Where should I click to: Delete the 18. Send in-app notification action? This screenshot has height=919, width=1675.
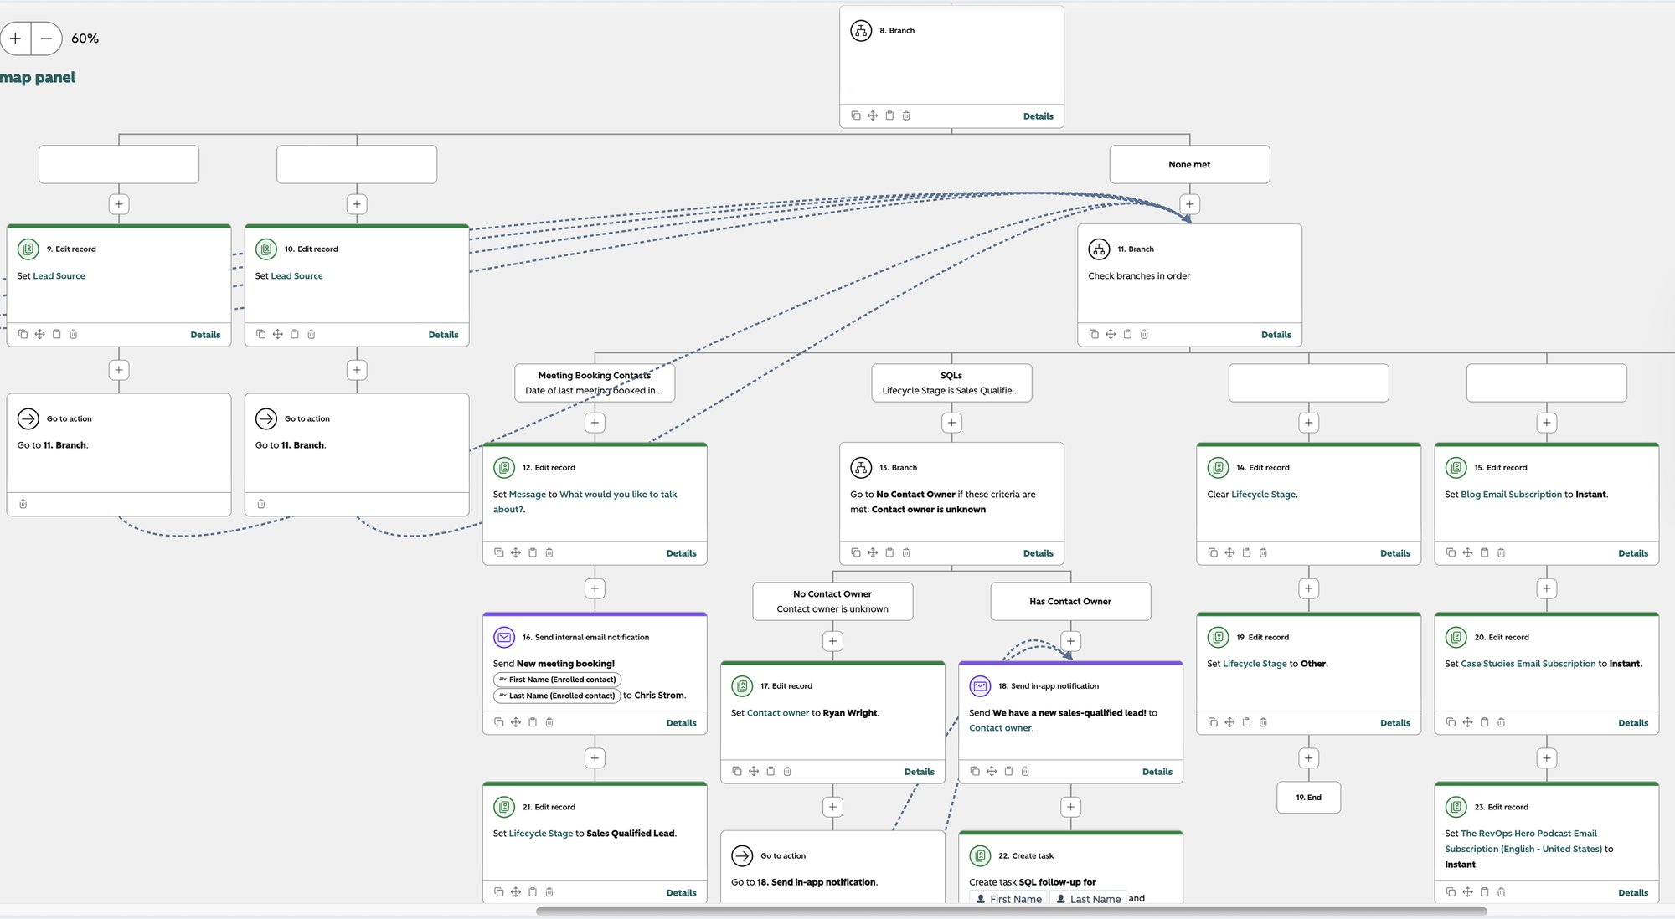[x=1025, y=771]
